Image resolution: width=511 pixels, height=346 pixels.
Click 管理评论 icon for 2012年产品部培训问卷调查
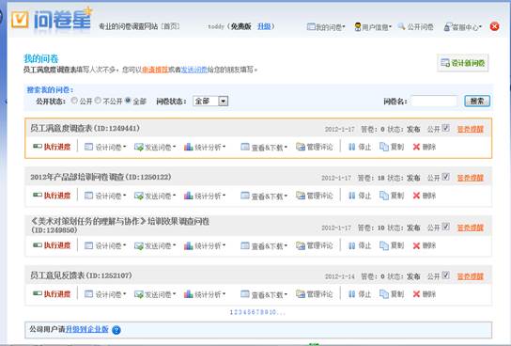click(301, 196)
